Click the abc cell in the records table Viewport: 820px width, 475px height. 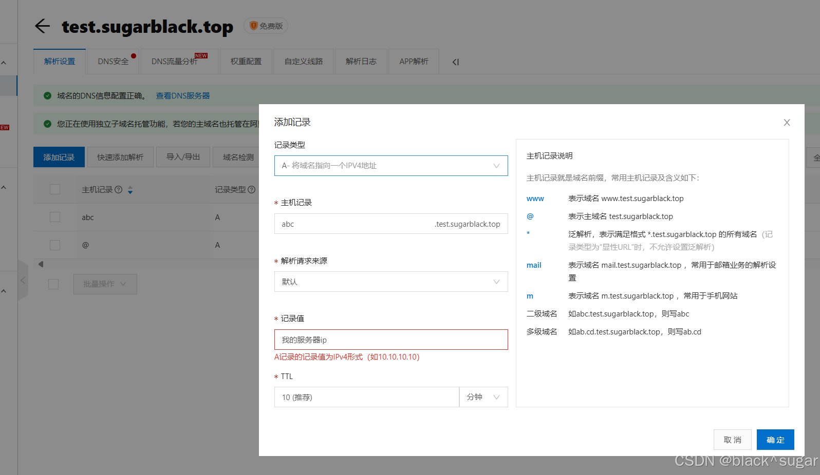coord(88,217)
